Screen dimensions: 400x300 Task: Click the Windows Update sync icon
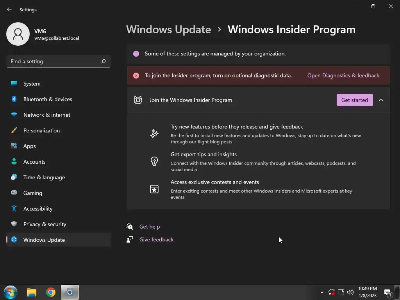coord(14,239)
